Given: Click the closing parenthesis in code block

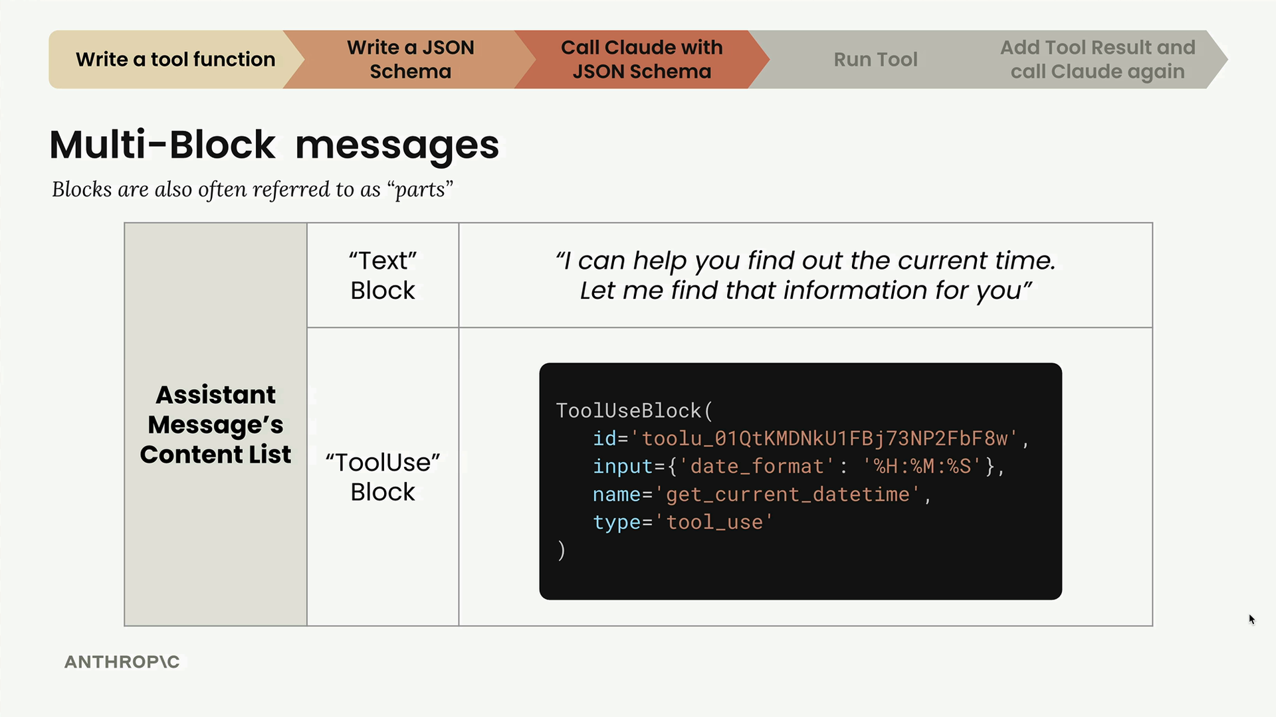Looking at the screenshot, I should pos(562,550).
